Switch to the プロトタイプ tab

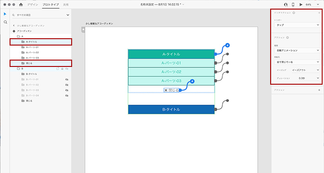click(x=51, y=5)
